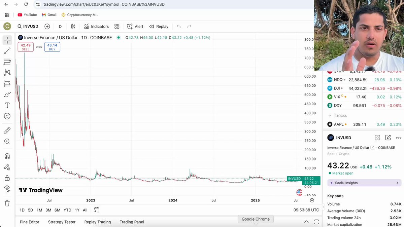The image size is (404, 227).
Task: Expand bottom panel with chevron
Action: click(x=306, y=222)
